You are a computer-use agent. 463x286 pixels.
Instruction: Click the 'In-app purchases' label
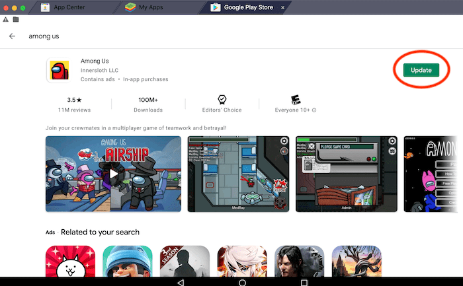click(146, 79)
